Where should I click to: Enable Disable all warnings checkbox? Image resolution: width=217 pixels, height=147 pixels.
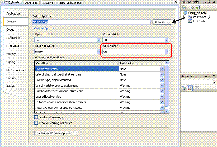click(36, 117)
